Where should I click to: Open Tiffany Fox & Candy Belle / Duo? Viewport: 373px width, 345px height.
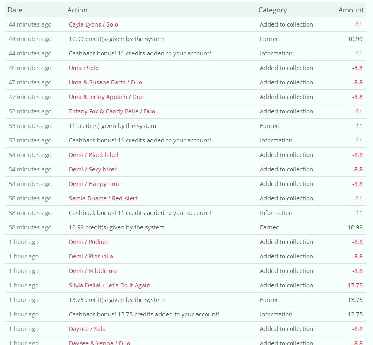[112, 111]
